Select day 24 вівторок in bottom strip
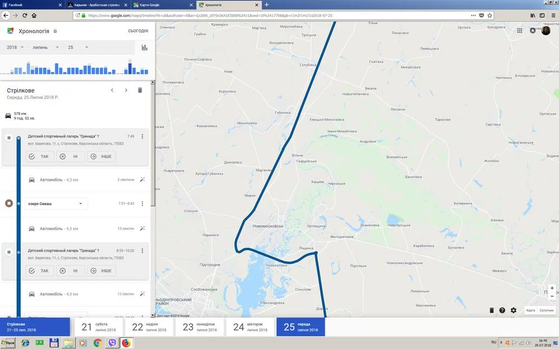Image resolution: width=559 pixels, height=349 pixels. 250,327
